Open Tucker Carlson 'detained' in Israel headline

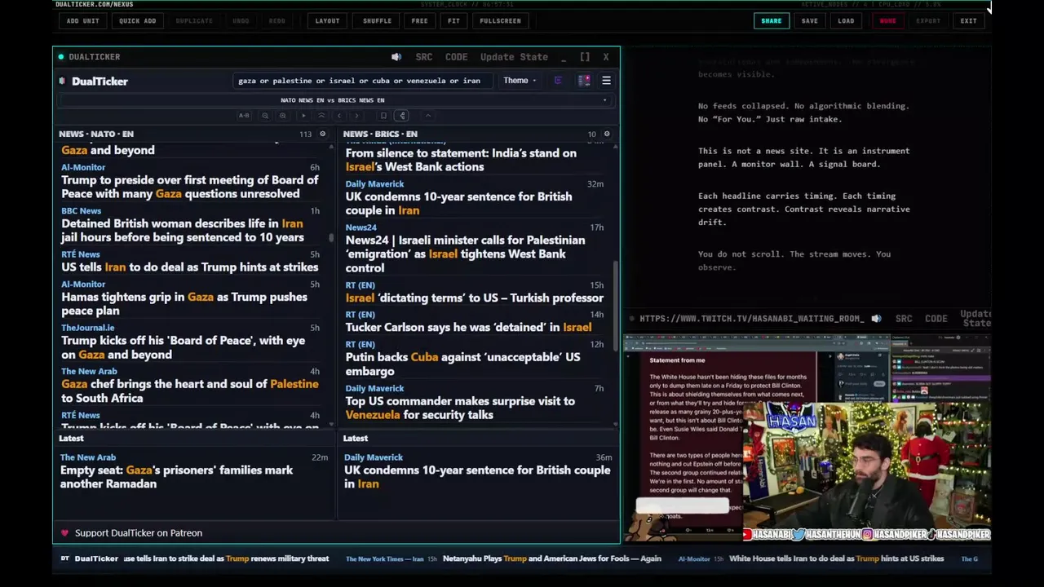pyautogui.click(x=468, y=328)
